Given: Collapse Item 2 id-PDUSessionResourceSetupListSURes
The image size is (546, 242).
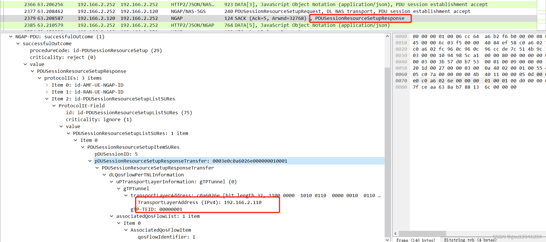Looking at the screenshot, I should coord(47,99).
